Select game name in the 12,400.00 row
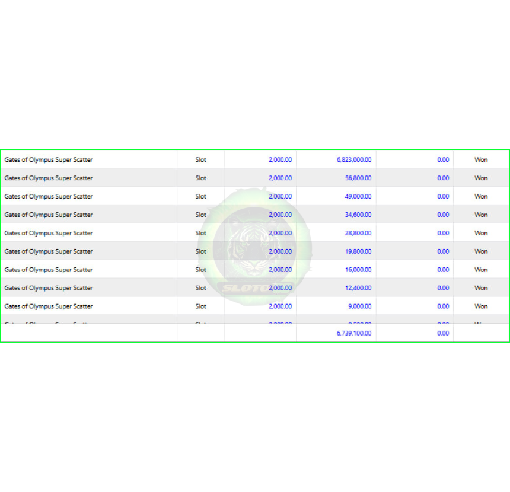510x492 pixels. coord(49,287)
